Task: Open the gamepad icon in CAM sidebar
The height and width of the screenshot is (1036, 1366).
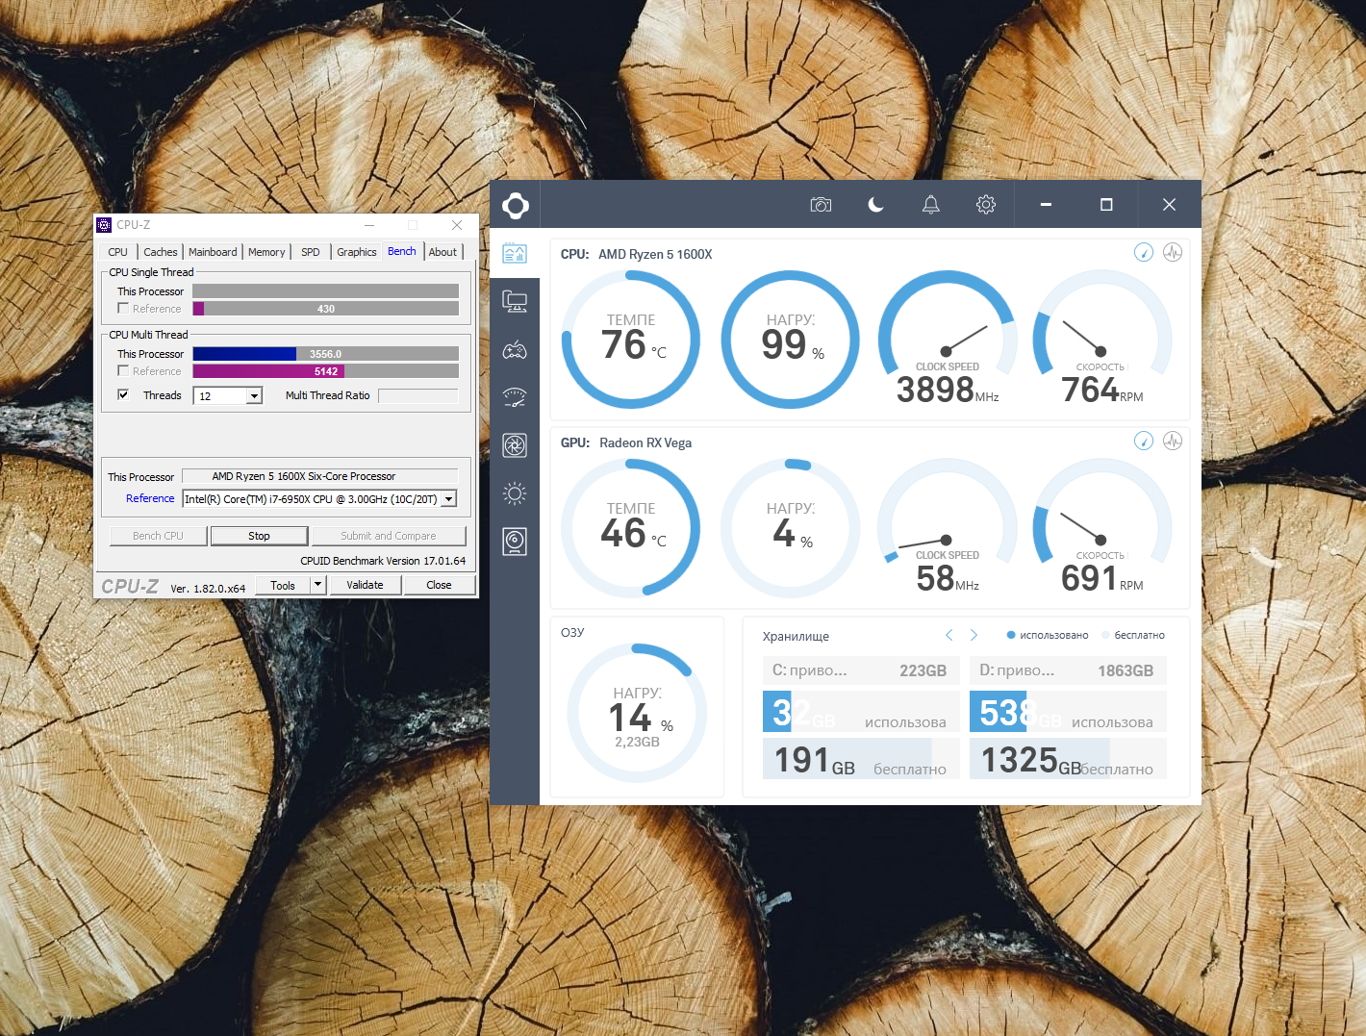Action: (515, 350)
